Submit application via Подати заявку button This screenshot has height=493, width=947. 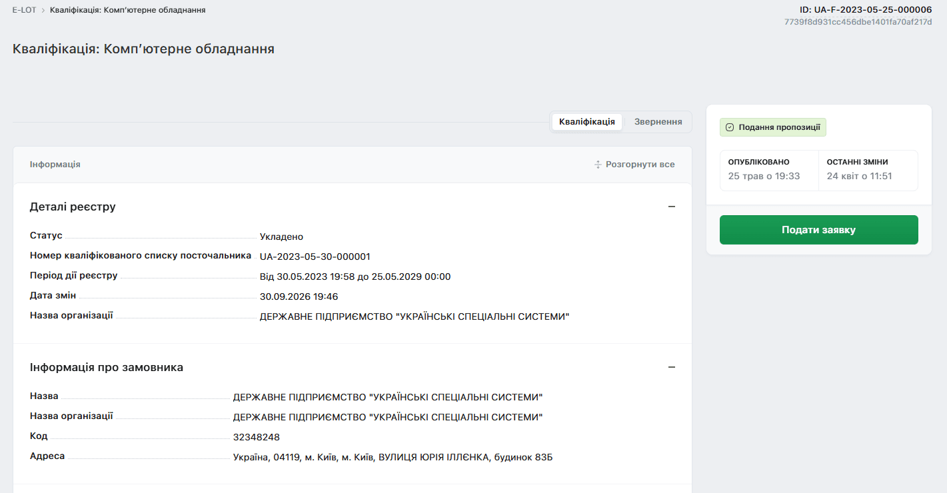point(819,230)
